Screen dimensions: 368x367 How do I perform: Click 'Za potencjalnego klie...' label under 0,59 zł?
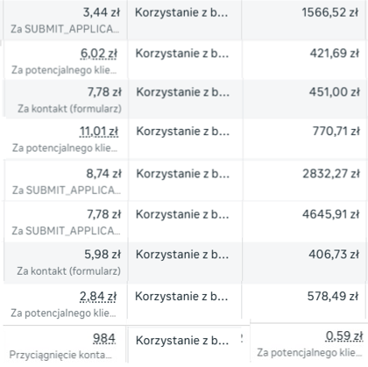click(309, 353)
